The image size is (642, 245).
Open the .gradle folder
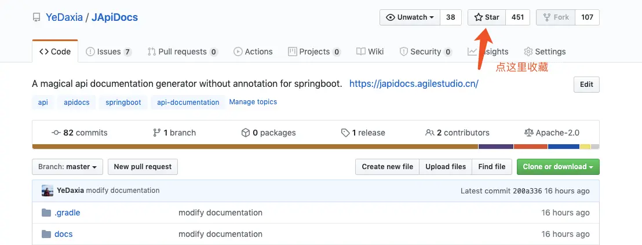coord(67,213)
